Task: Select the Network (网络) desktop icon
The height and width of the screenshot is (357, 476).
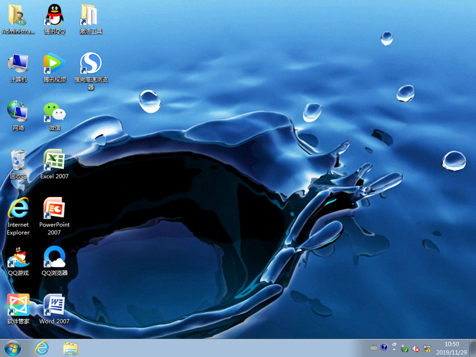Action: click(x=18, y=112)
